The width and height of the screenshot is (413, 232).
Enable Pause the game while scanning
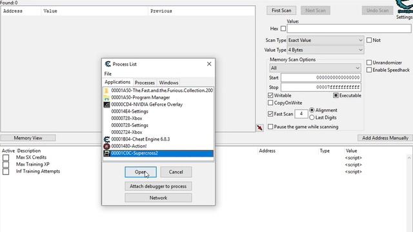tap(270, 127)
